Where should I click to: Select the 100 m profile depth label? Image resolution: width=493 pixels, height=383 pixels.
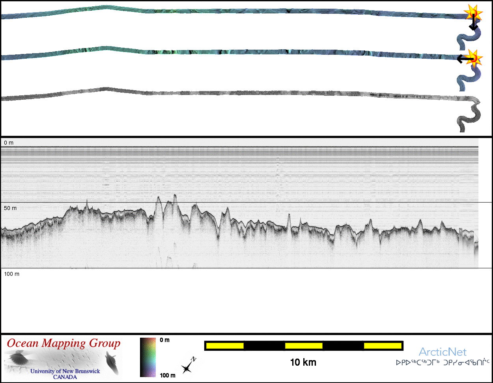12,273
